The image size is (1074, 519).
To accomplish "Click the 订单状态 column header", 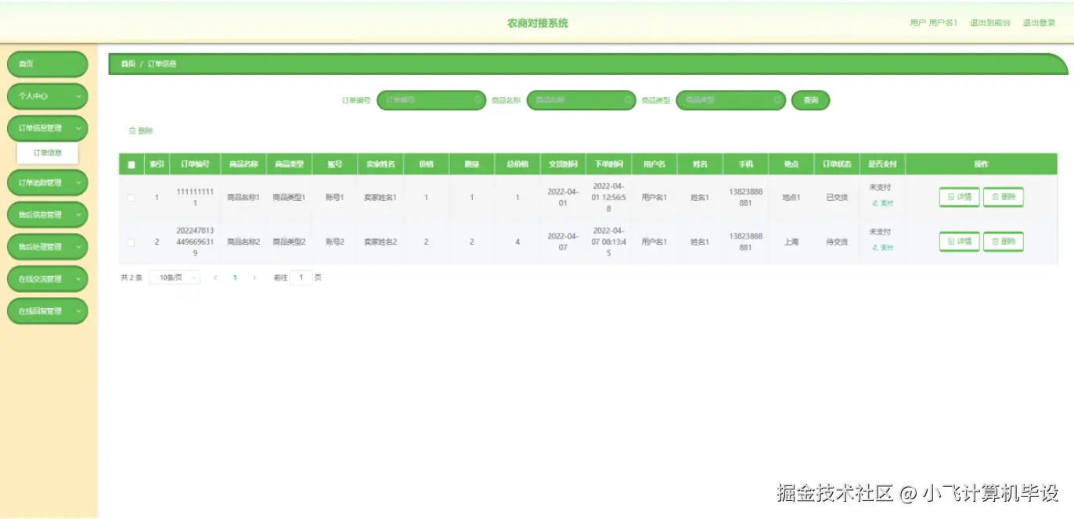I will tap(837, 165).
